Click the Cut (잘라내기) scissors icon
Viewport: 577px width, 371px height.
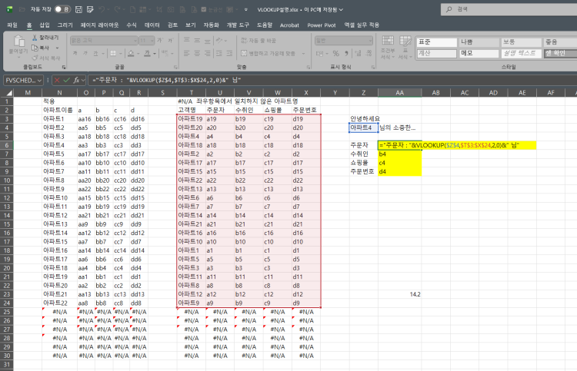(34, 37)
